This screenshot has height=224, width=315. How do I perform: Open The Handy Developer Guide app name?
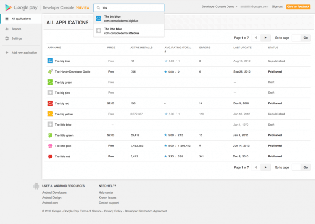73,72
